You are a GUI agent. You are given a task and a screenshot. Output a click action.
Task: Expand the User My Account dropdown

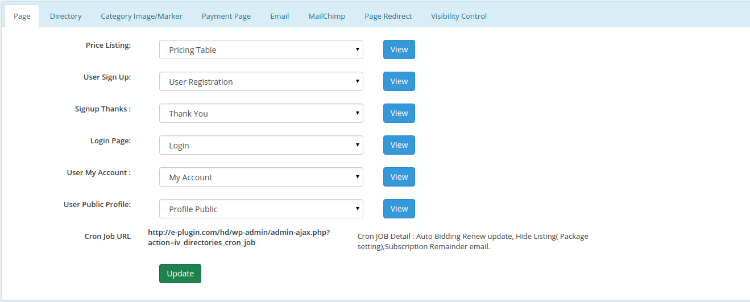[261, 177]
